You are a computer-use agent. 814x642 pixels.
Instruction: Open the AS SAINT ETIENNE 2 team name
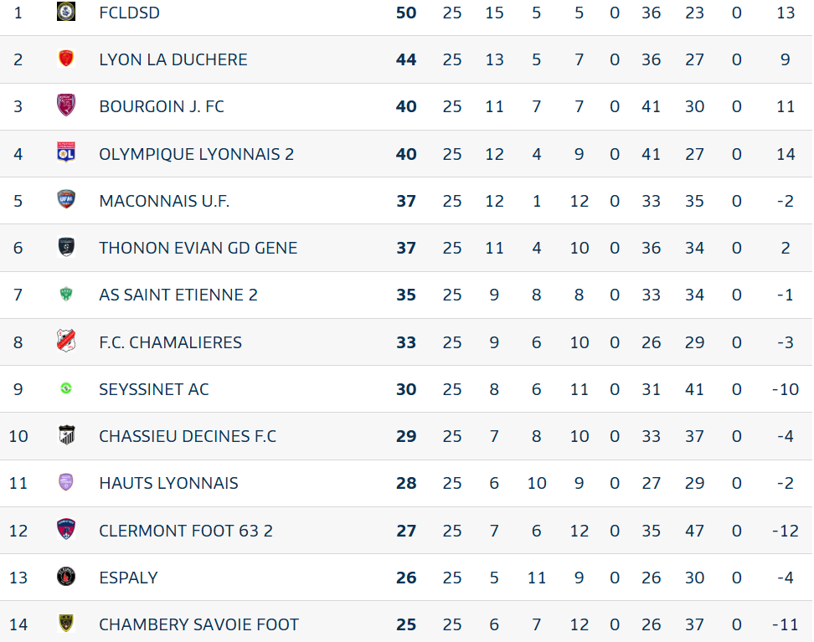point(178,295)
